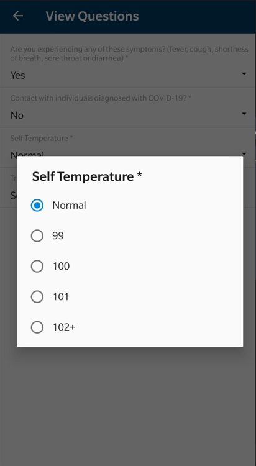Tap the back arrow icon
The width and height of the screenshot is (256, 466).
click(18, 16)
